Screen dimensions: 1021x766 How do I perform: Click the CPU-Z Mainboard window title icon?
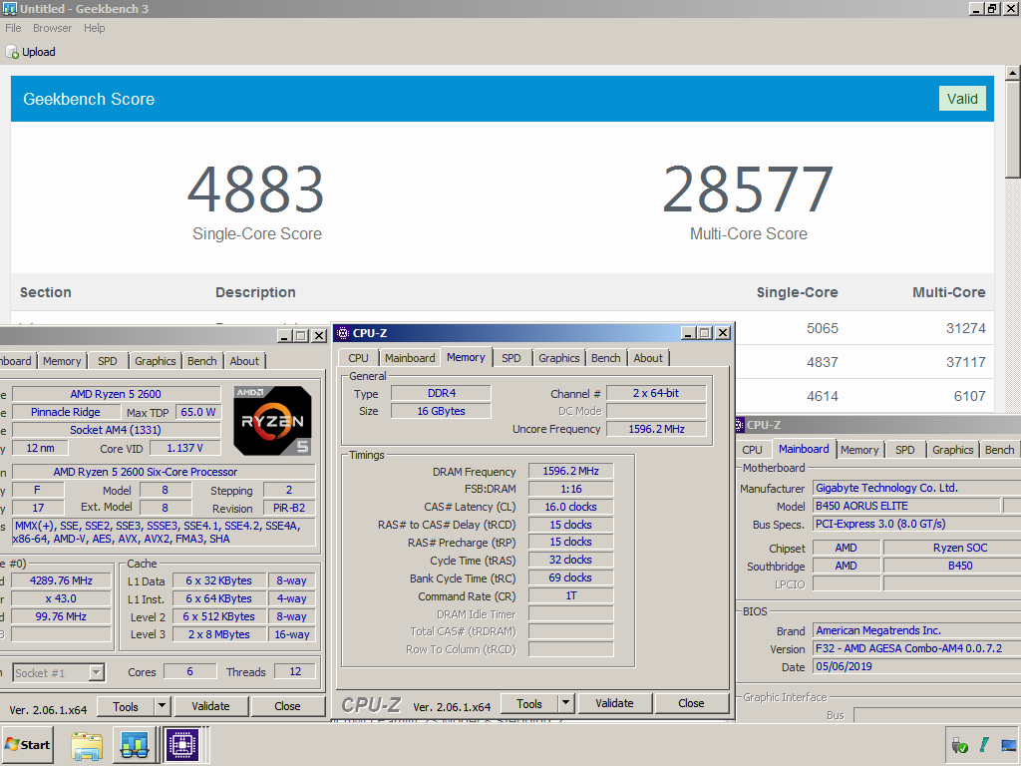[x=740, y=425]
